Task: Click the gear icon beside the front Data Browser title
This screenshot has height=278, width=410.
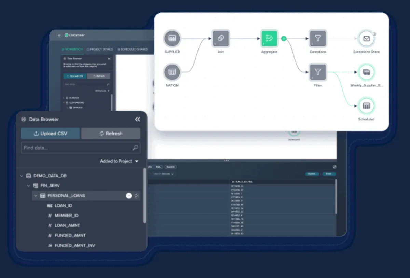Action: coord(24,119)
